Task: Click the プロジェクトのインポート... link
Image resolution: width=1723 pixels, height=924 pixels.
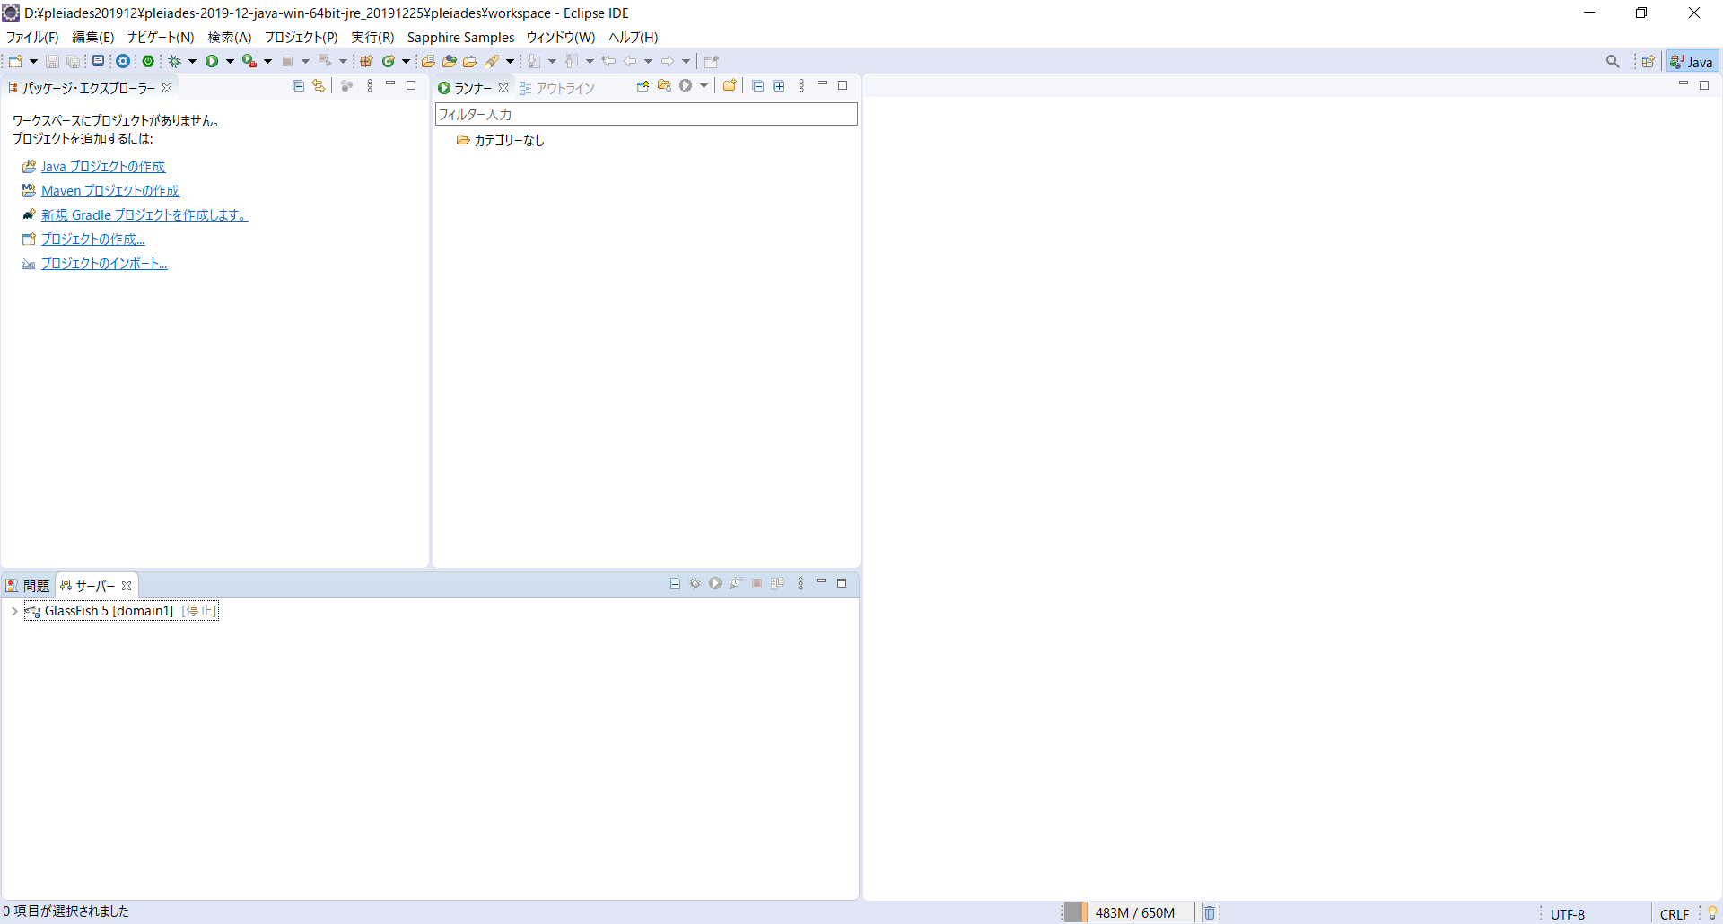Action: pyautogui.click(x=104, y=264)
